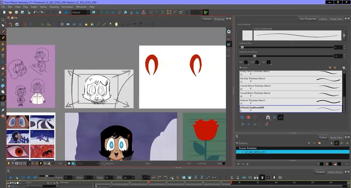
Task: Select the Brush tool in left toolbar
Action: [3, 32]
